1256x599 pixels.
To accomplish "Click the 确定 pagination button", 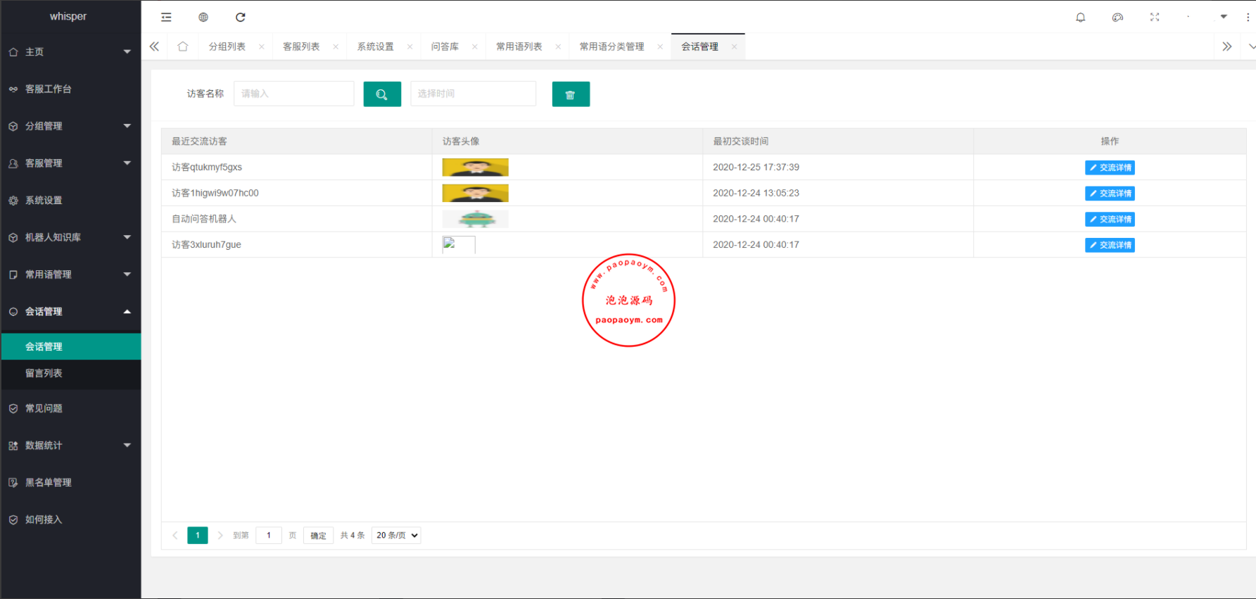I will (x=318, y=536).
